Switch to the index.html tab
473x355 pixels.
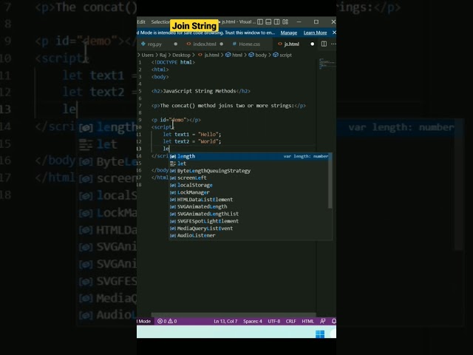[204, 44]
